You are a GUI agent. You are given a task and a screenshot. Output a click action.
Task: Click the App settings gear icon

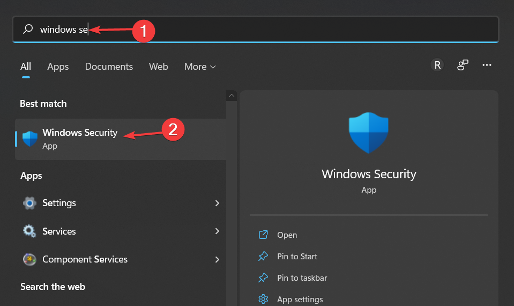tap(263, 299)
